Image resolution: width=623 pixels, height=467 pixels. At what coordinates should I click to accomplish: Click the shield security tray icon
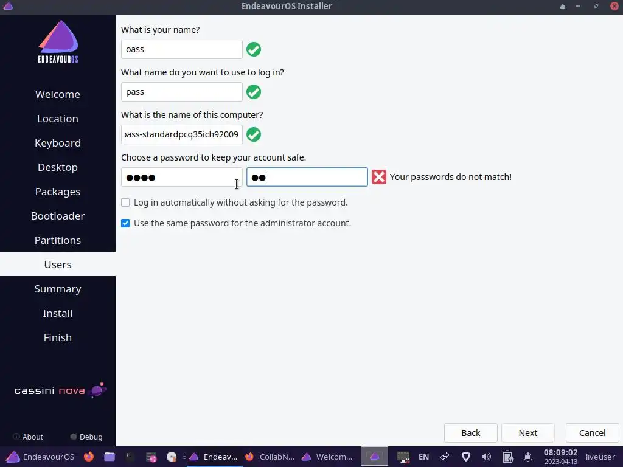pos(465,457)
